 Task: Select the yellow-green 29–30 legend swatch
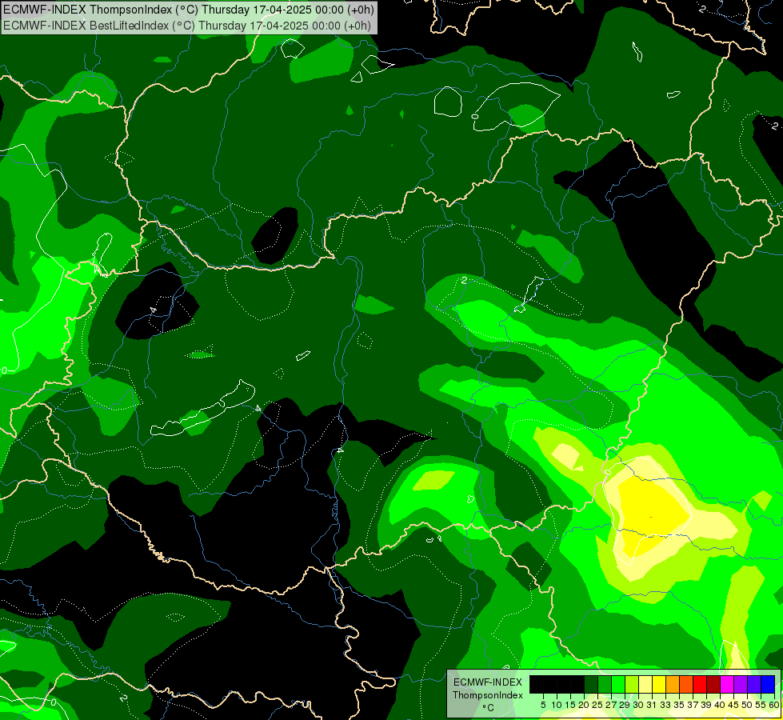tap(632, 684)
